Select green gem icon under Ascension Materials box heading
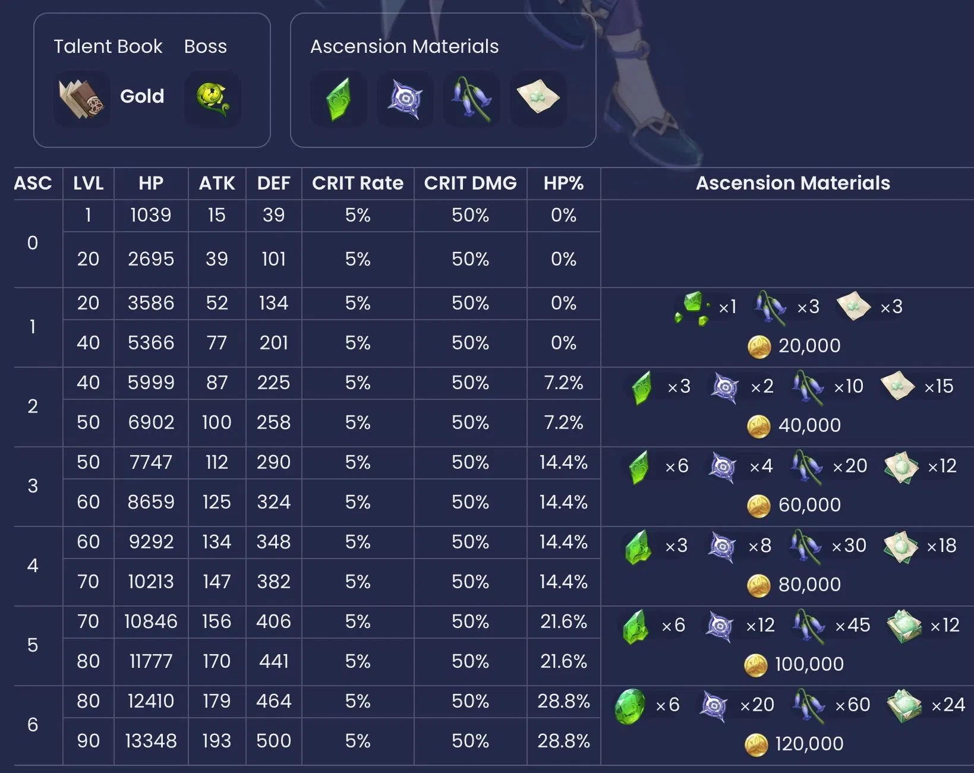Viewport: 974px width, 773px height. click(x=338, y=99)
